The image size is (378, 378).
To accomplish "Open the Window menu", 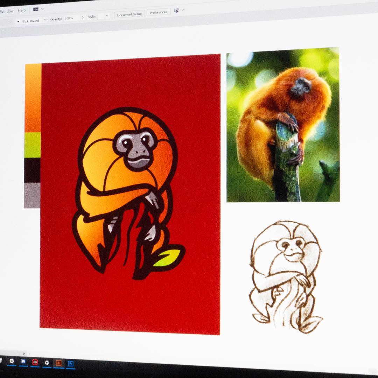I will (7, 11).
